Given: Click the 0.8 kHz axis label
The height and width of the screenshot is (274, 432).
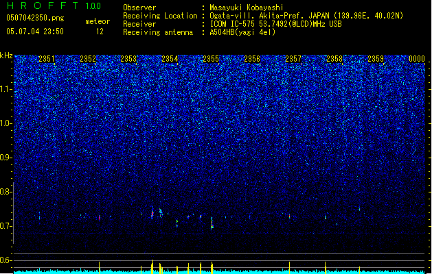Looking at the screenshot, I should [x=5, y=192].
